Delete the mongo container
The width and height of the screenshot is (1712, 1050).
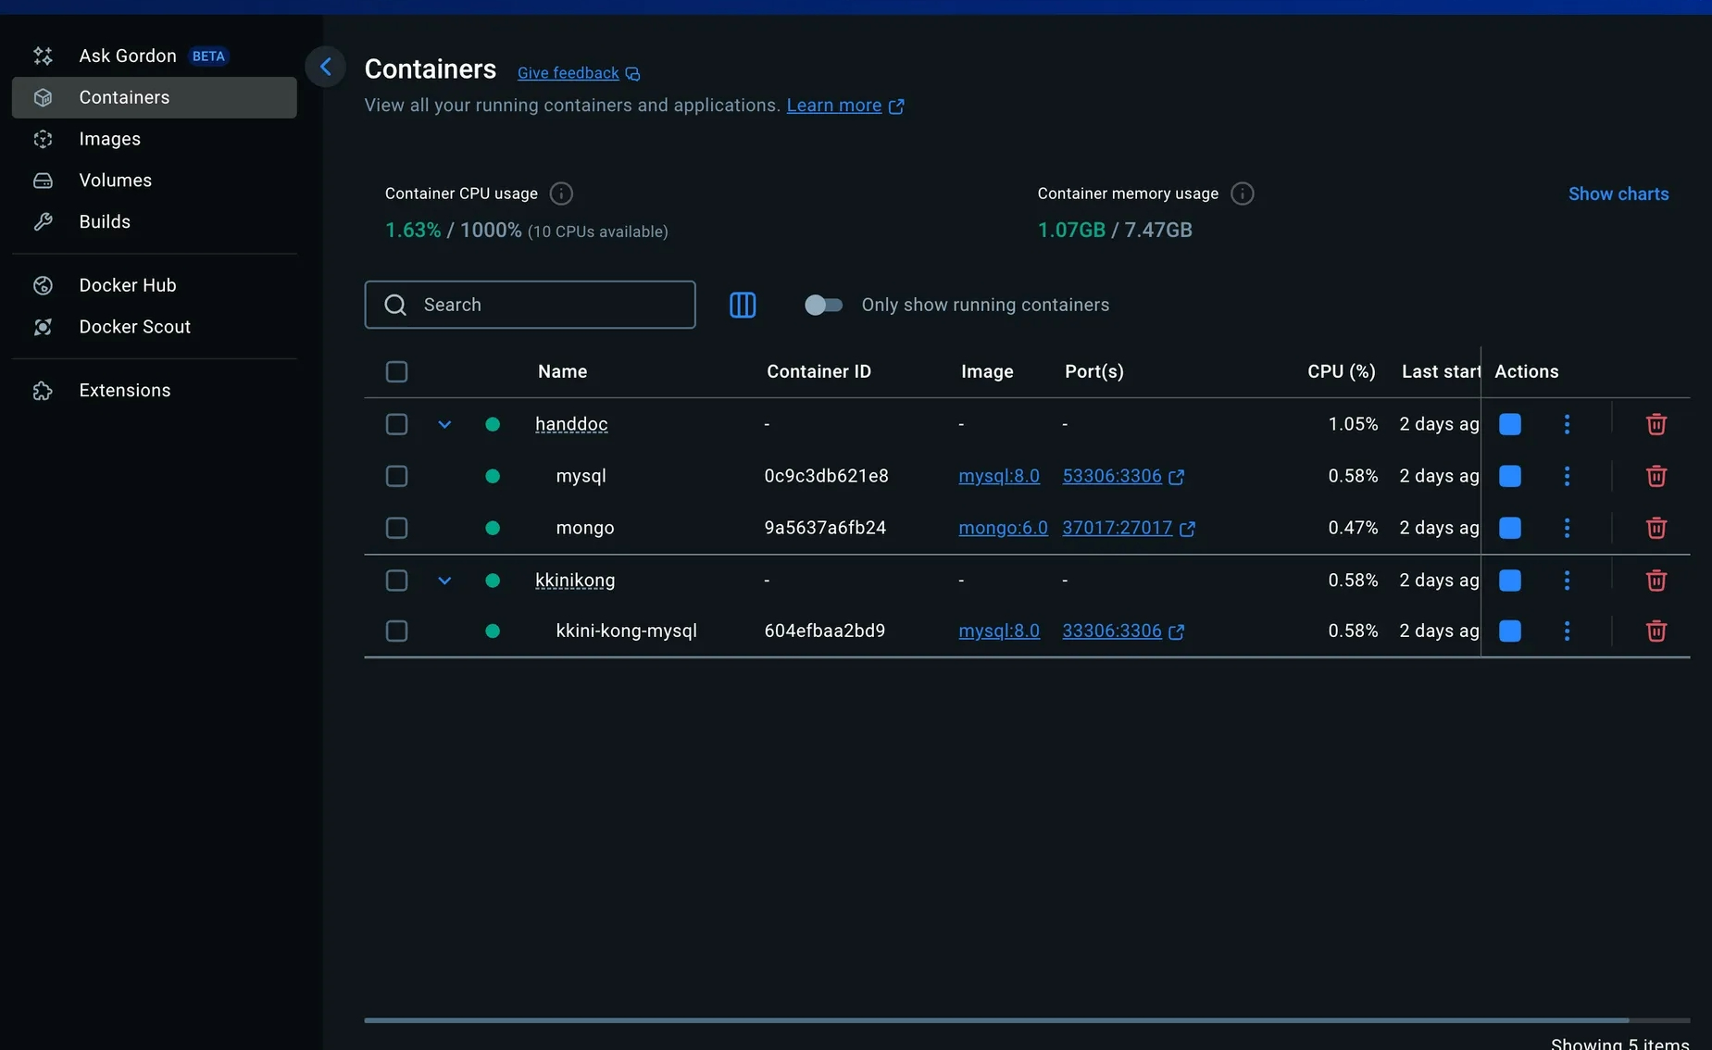(x=1656, y=528)
